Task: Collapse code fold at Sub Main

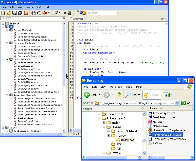Action: 75,43
